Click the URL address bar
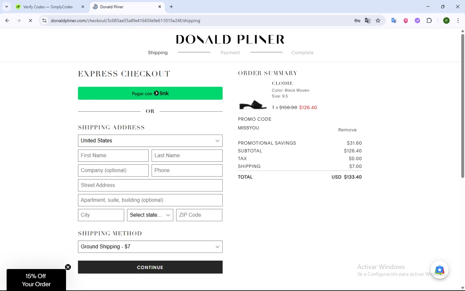This screenshot has width=465, height=291. (198, 20)
